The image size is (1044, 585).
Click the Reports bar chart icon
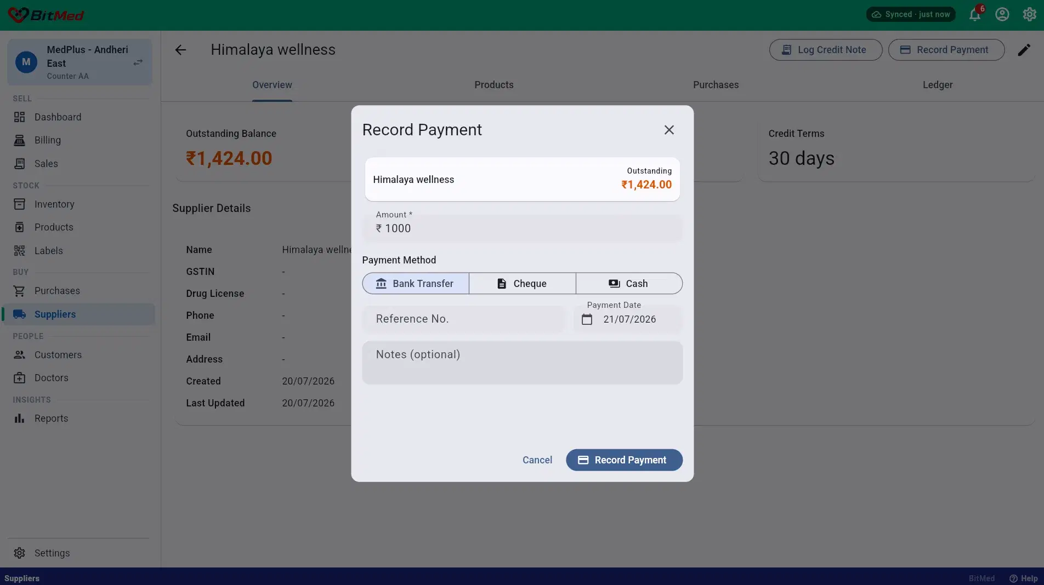pyautogui.click(x=19, y=418)
